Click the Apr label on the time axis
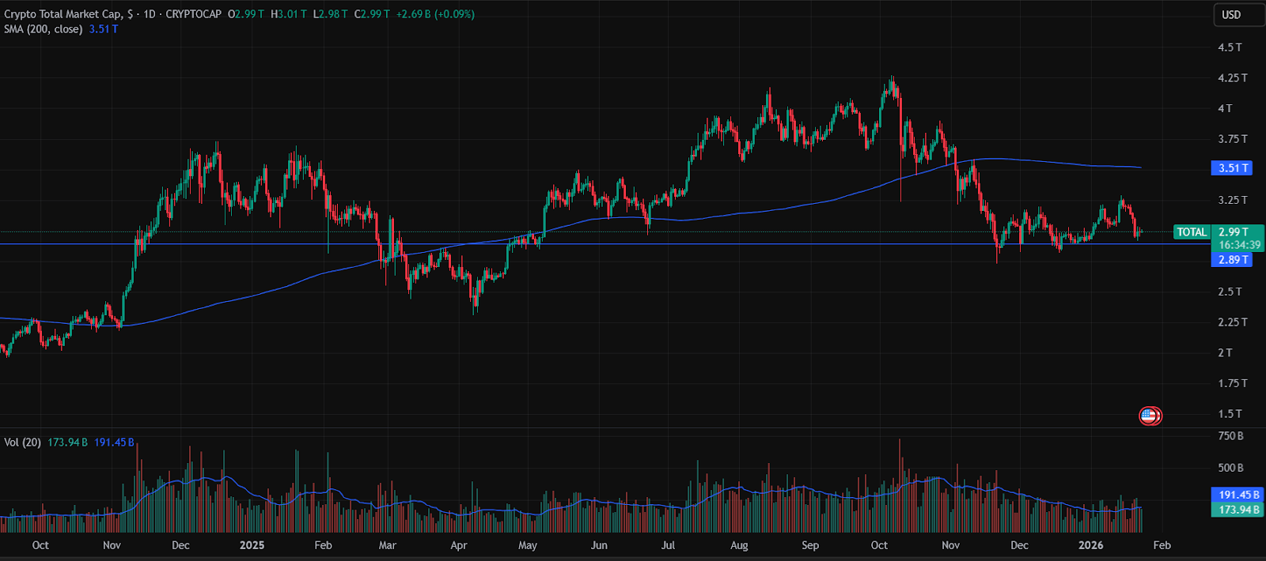The width and height of the screenshot is (1266, 561). tap(459, 545)
